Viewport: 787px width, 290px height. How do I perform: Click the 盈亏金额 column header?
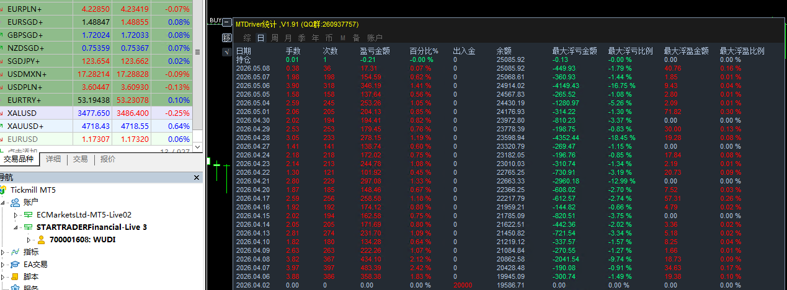pos(375,51)
